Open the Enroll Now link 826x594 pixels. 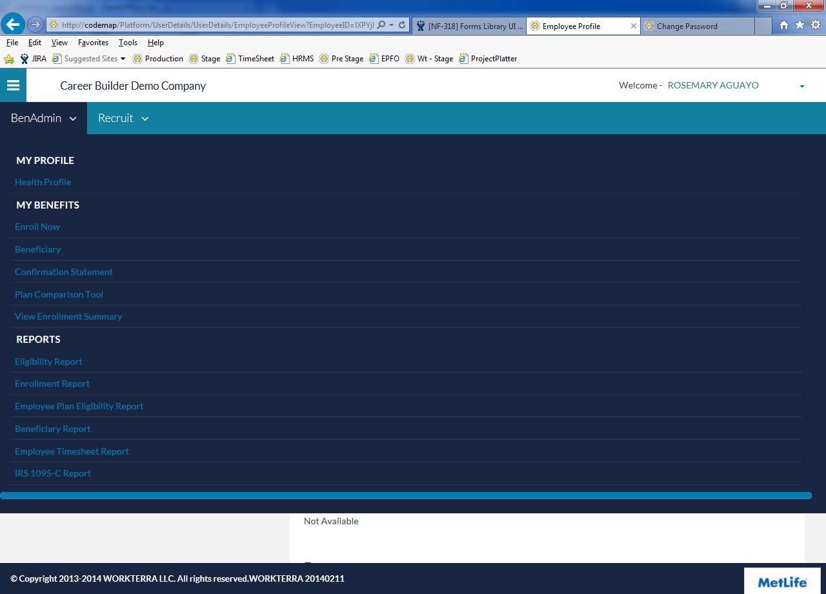[37, 227]
